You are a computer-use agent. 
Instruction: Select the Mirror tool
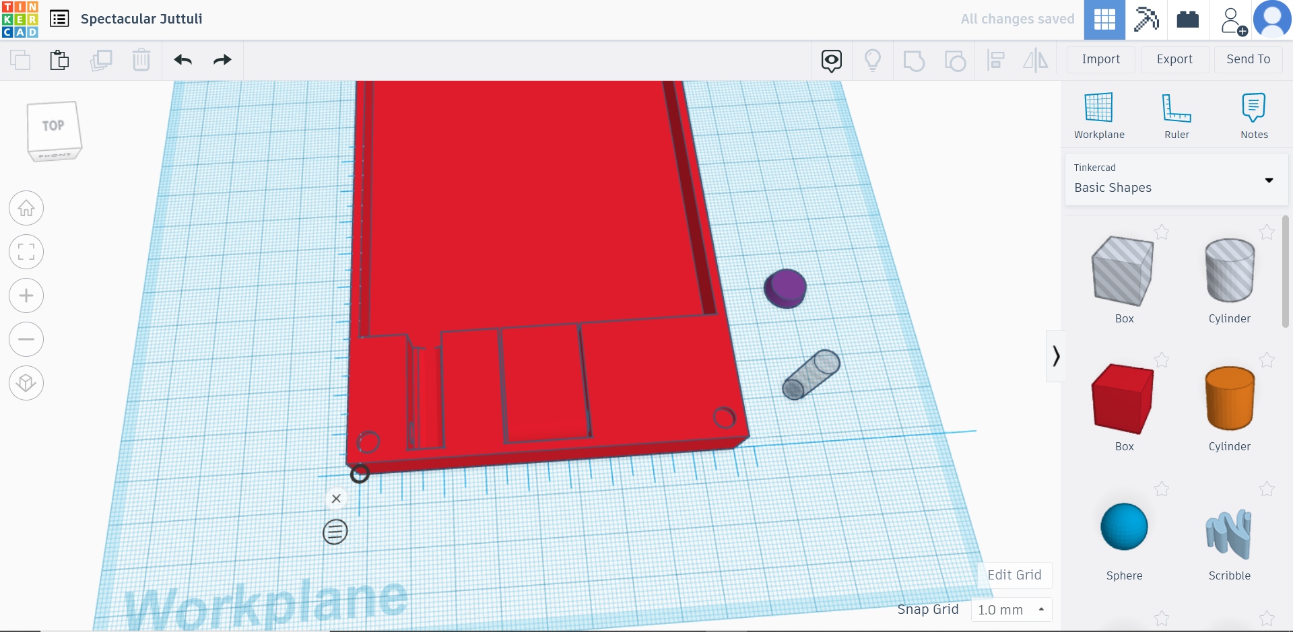pos(1036,60)
